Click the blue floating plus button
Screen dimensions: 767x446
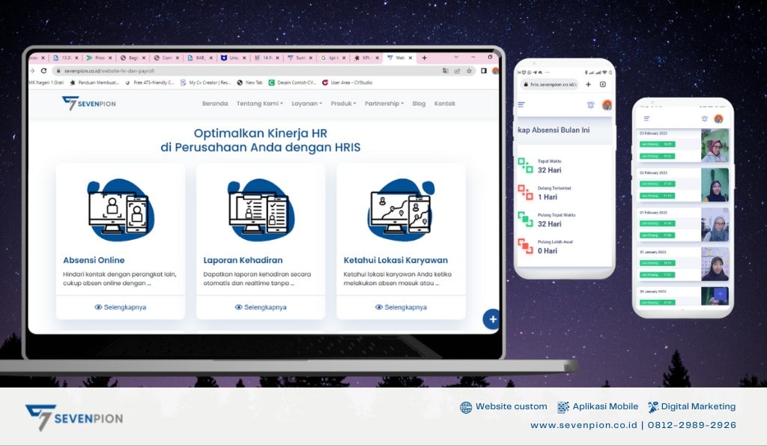pyautogui.click(x=491, y=319)
